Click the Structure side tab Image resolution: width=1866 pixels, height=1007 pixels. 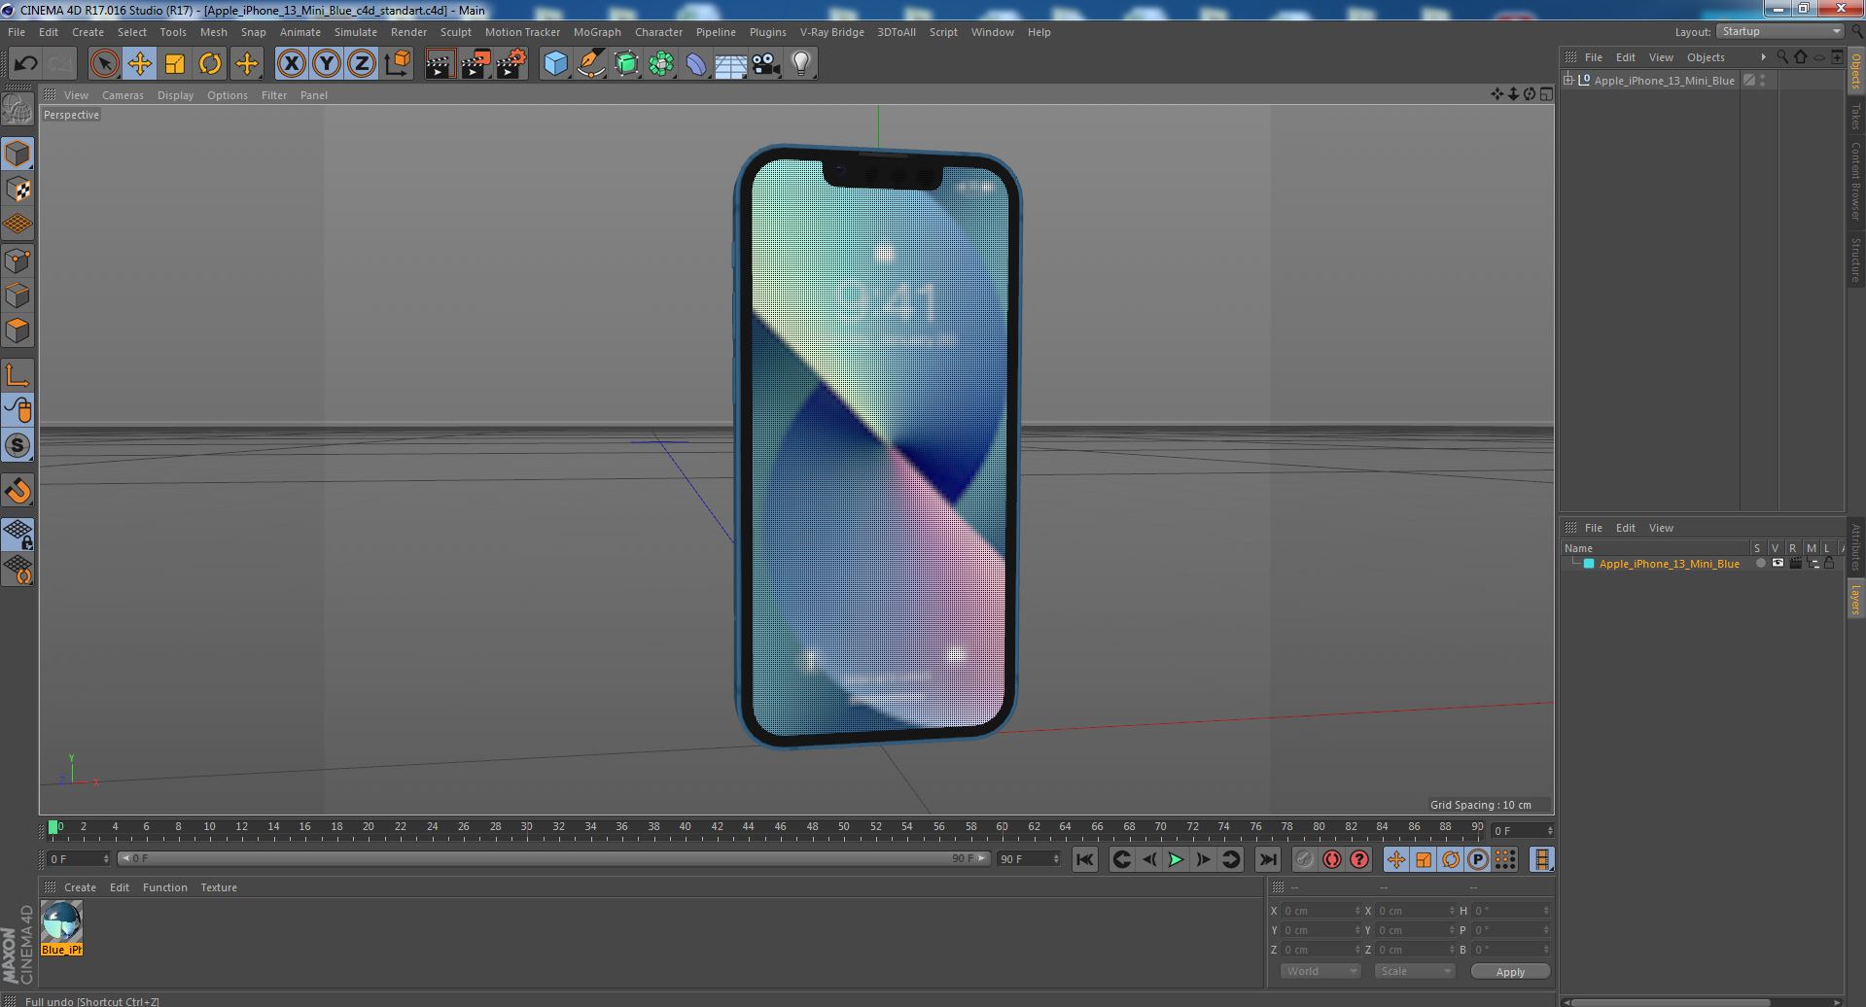pyautogui.click(x=1855, y=260)
